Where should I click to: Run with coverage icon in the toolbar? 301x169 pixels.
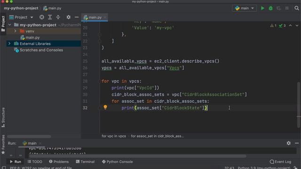(x=279, y=8)
